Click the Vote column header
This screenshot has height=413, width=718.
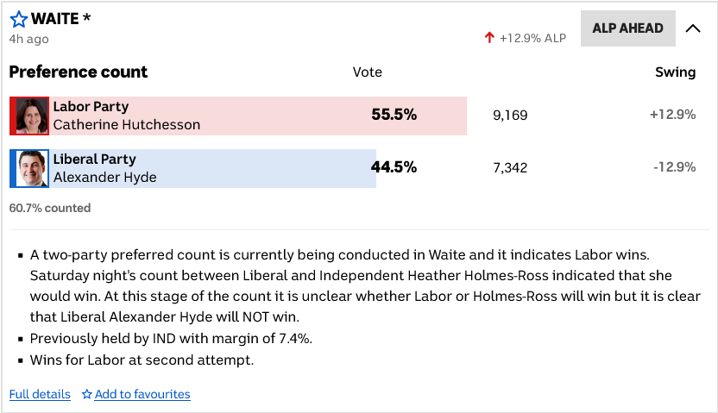(x=367, y=72)
